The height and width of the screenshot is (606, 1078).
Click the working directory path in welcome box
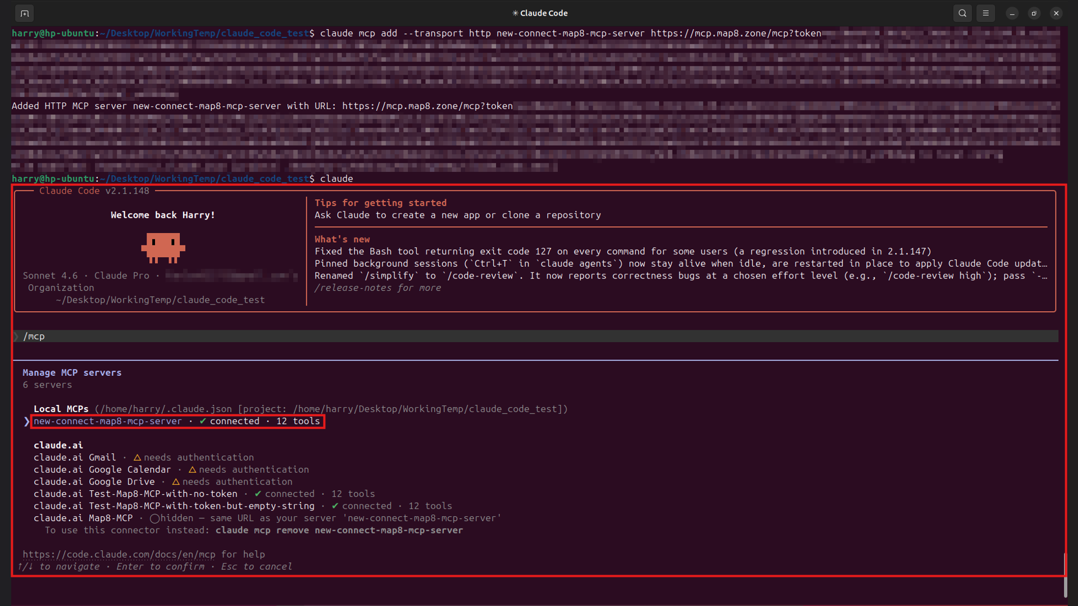point(160,300)
